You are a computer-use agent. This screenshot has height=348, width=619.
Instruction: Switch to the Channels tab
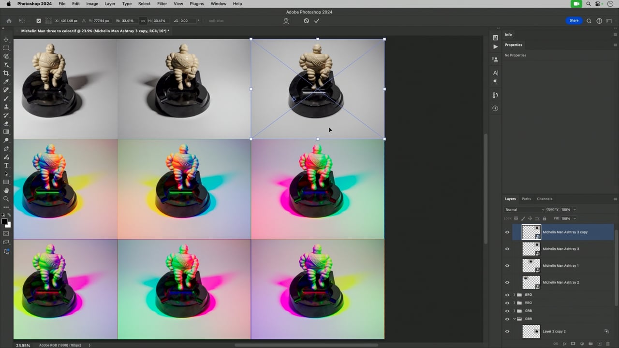click(x=545, y=199)
